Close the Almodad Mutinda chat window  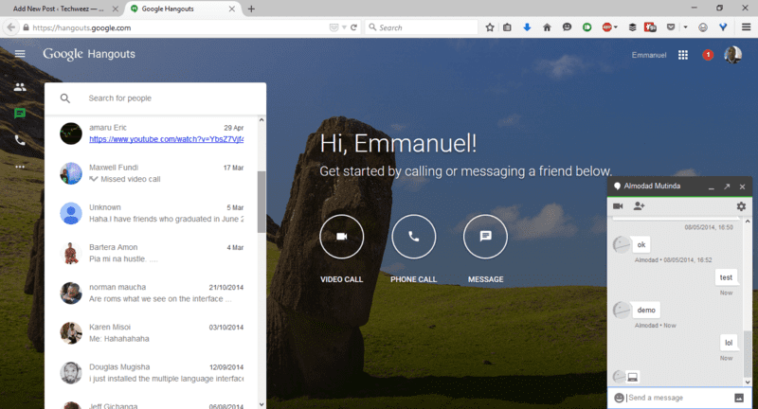[742, 187]
